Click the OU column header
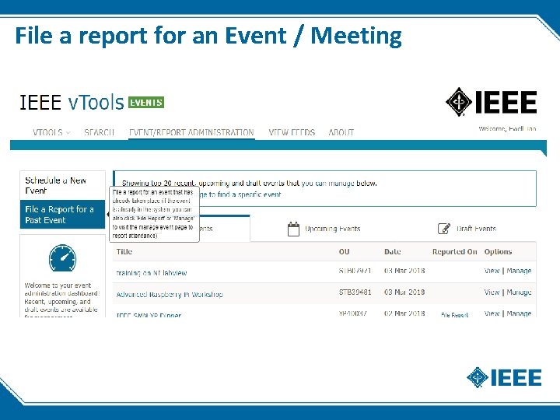The width and height of the screenshot is (560, 420). (x=344, y=251)
